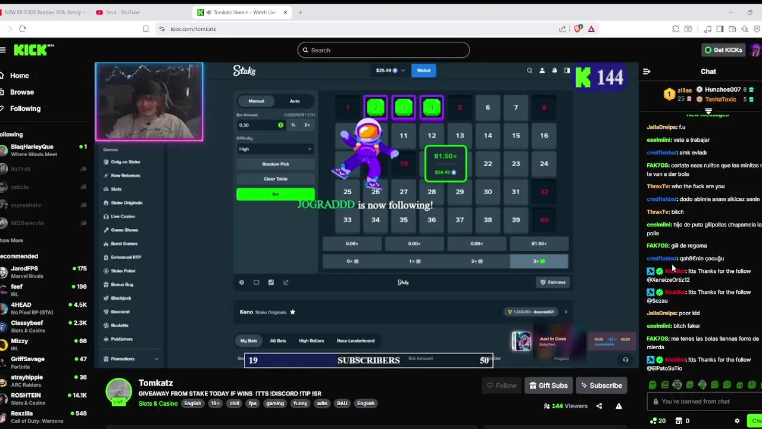Click the Stake search magnifier in stream
The height and width of the screenshot is (429, 762).
pos(529,70)
